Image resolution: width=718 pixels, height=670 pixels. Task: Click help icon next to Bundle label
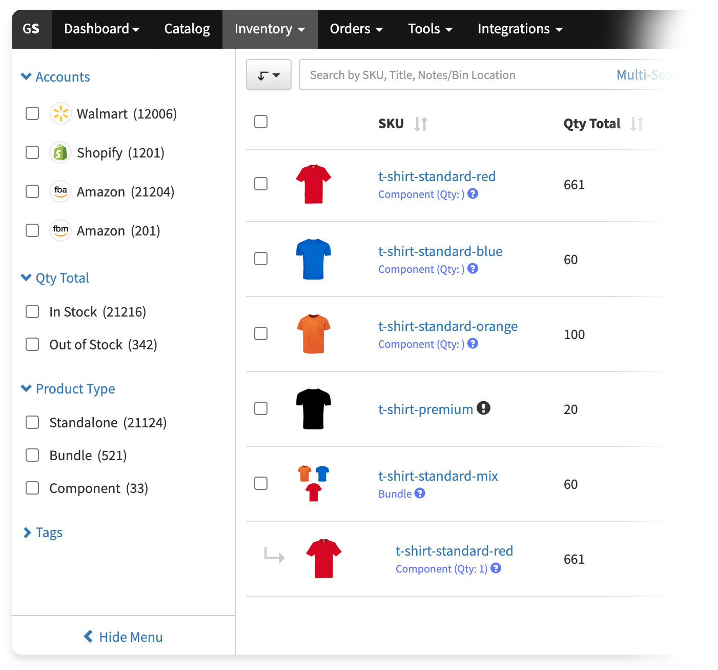point(420,493)
